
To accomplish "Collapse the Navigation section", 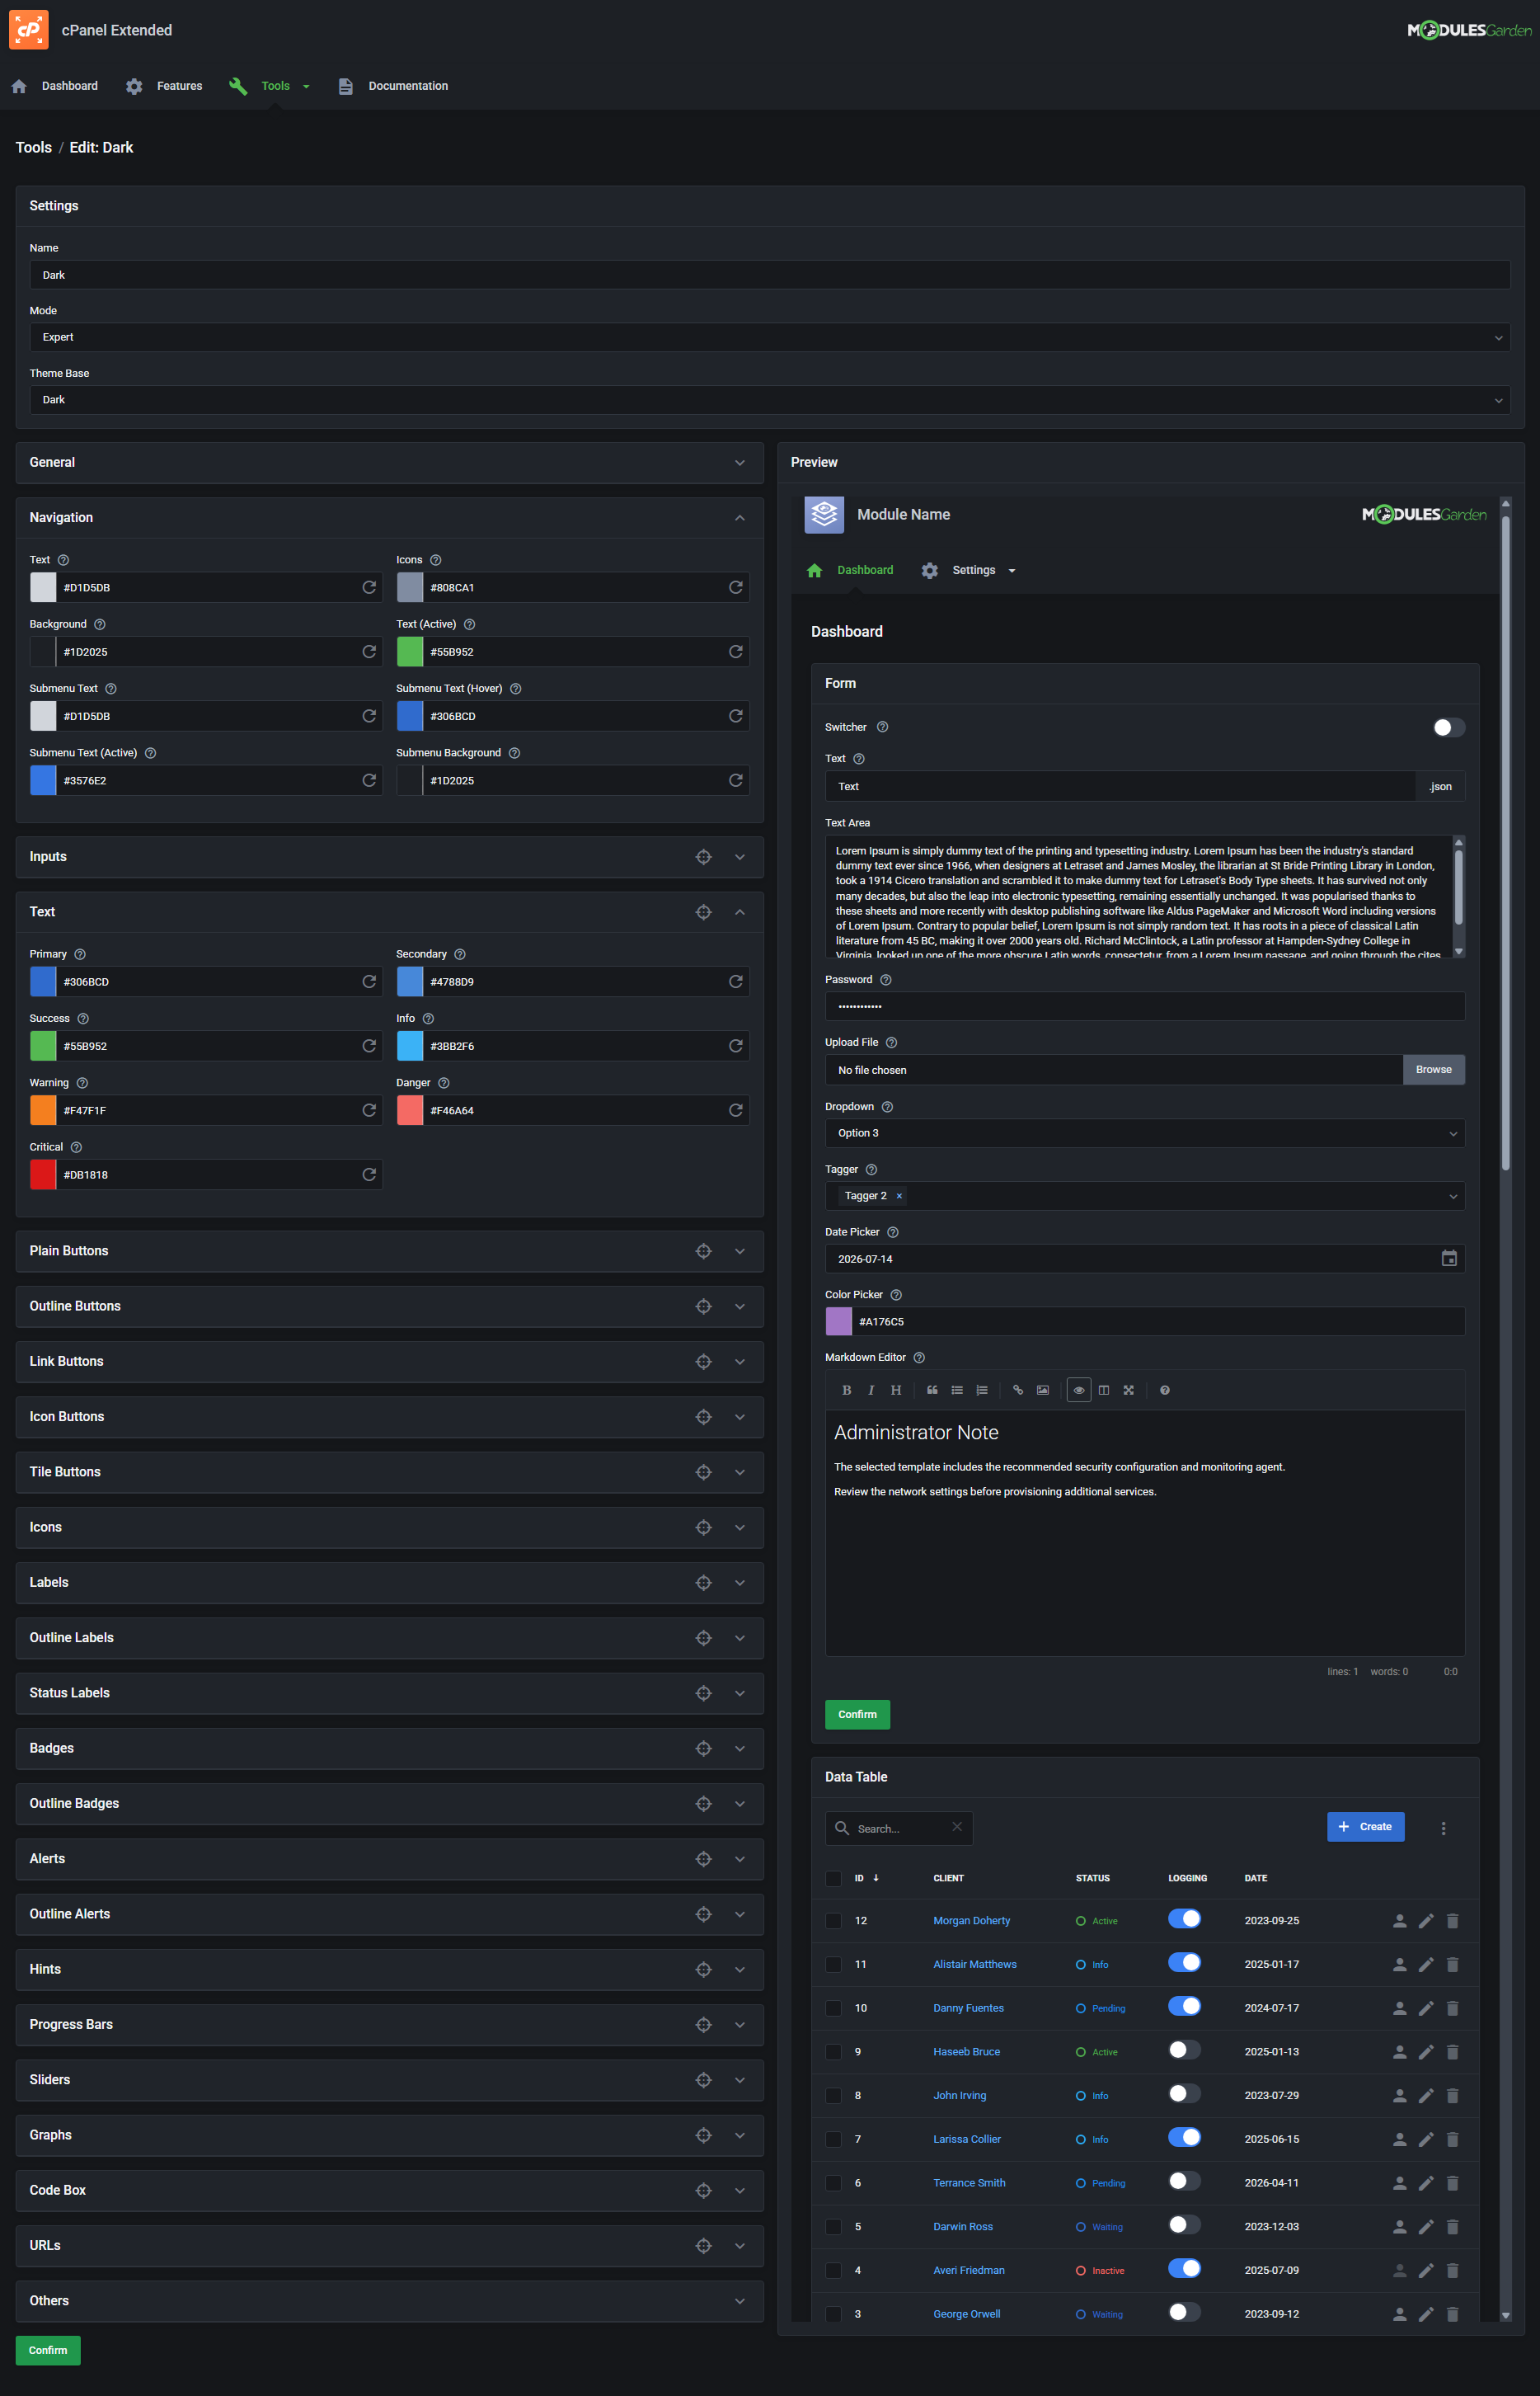I will [x=740, y=517].
